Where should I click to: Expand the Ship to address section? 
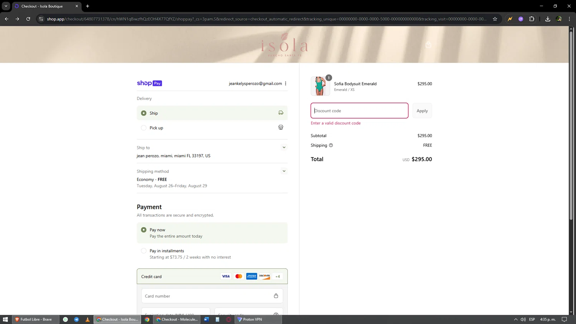(x=284, y=147)
